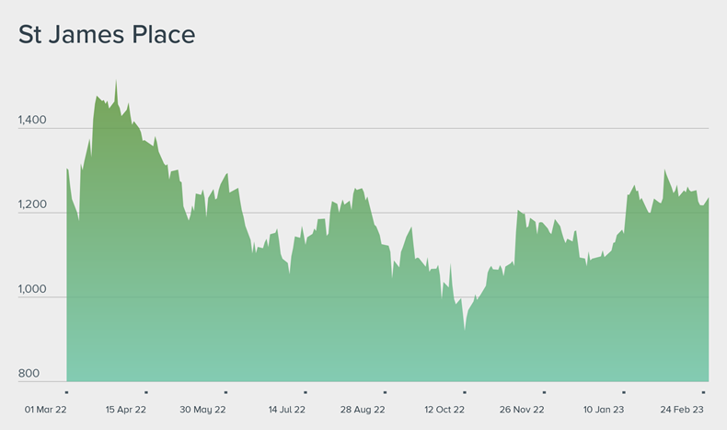
Task: Click the 1,200 y-axis label
Action: [32, 204]
